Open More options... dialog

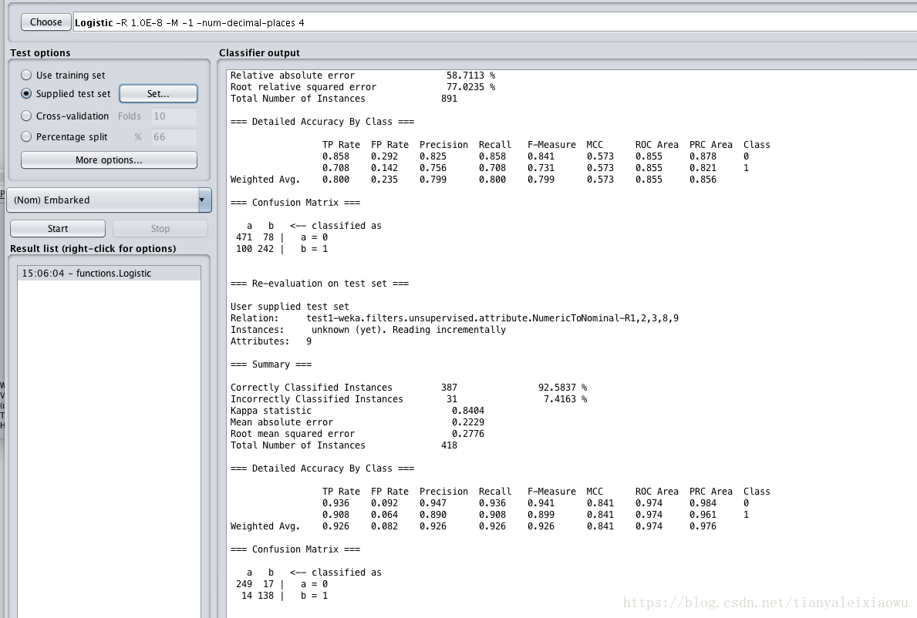point(109,160)
